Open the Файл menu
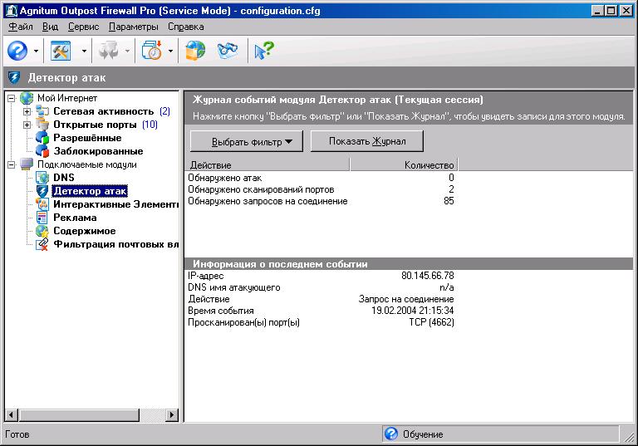 [20, 27]
